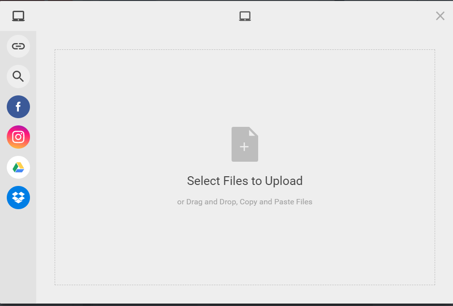Click "or Drag and Drop, Copy and Paste Files"
Screen dimensions: 453x306
(x=245, y=202)
